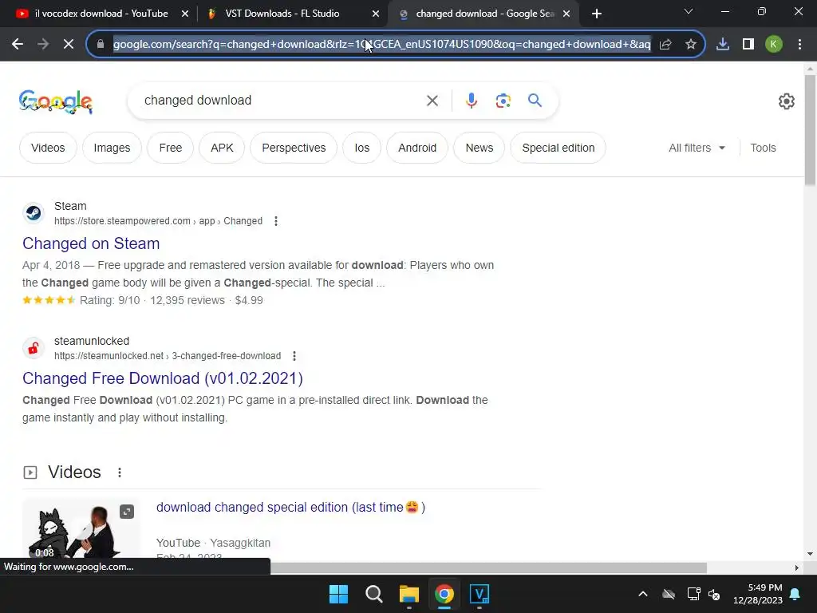Open Windows Start menu

(338, 594)
